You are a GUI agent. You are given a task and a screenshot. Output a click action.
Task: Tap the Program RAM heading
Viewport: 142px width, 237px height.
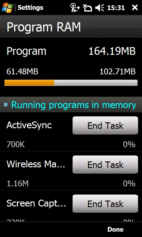click(44, 27)
